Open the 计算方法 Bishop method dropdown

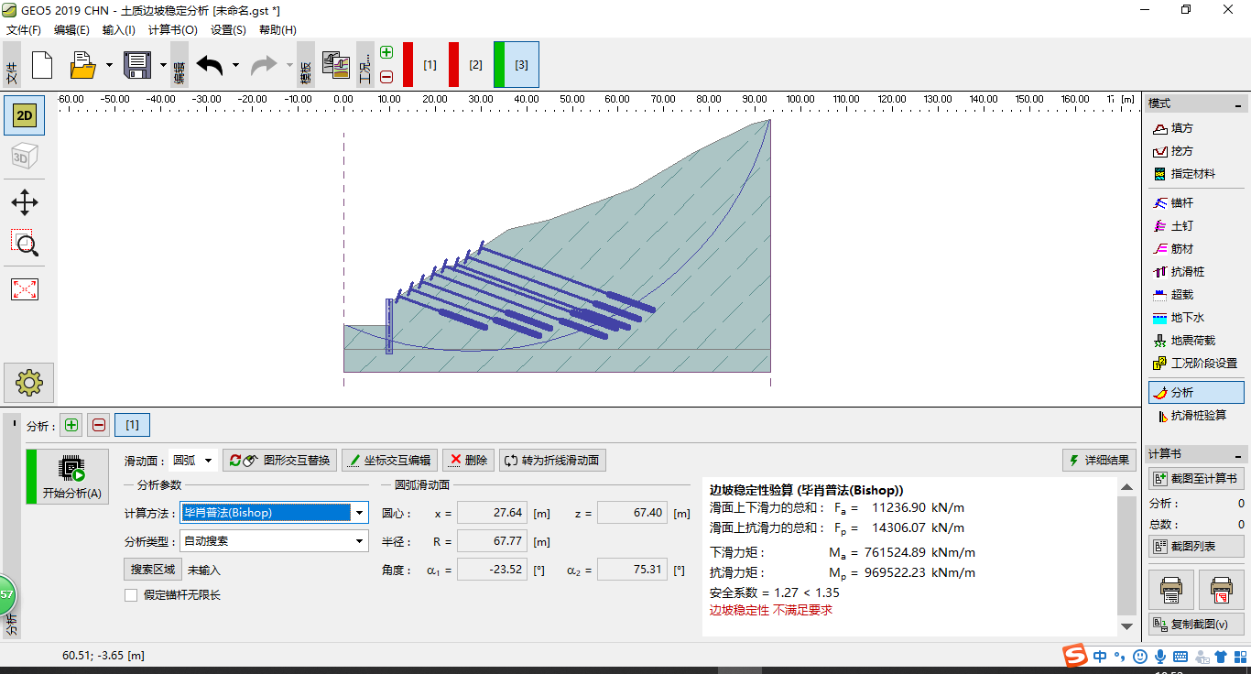tap(274, 513)
